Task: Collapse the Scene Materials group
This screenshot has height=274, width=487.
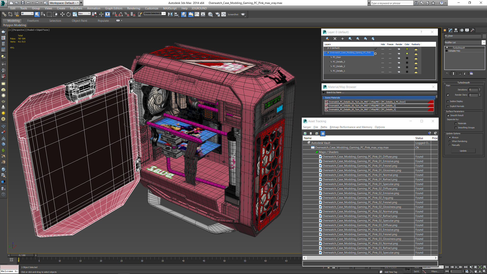Action: coord(324,98)
